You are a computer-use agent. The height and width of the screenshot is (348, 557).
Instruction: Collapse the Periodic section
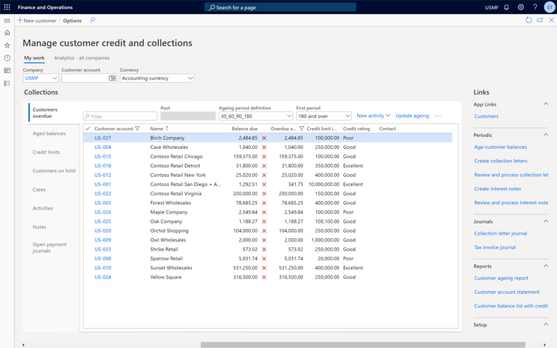point(546,135)
